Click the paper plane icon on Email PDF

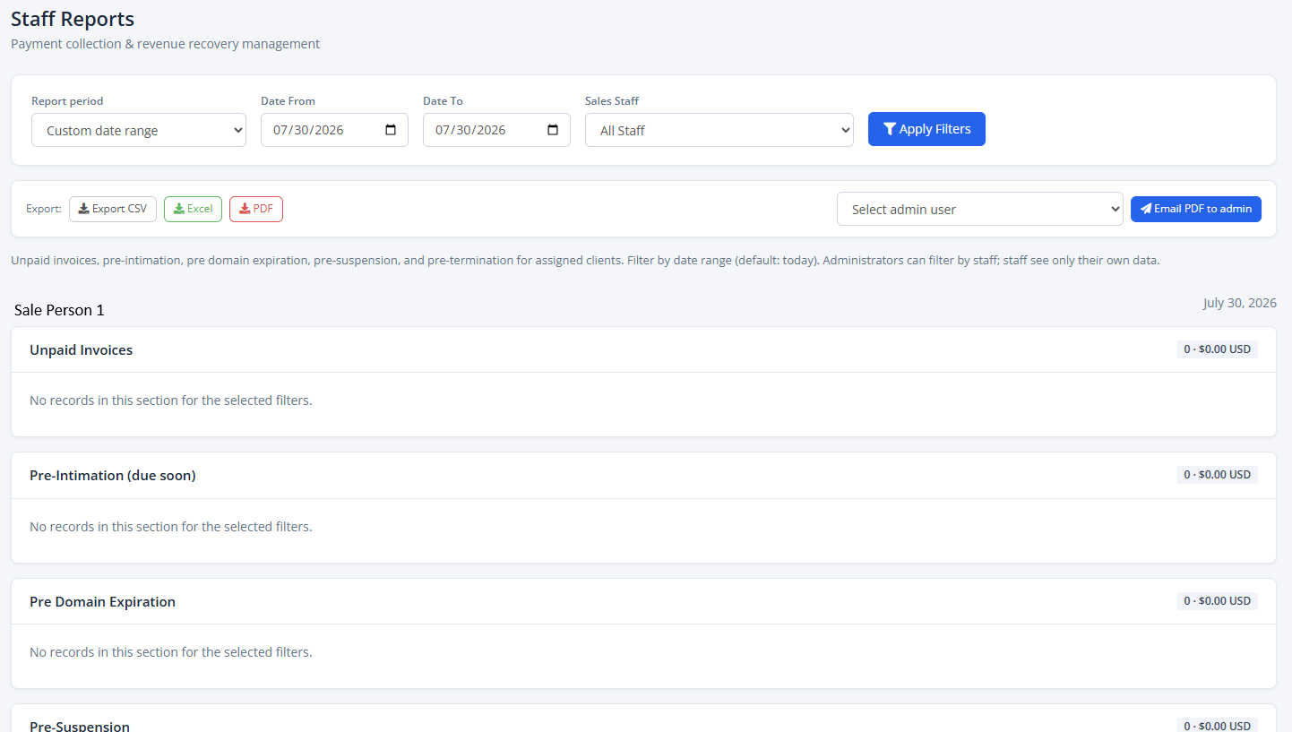1146,209
